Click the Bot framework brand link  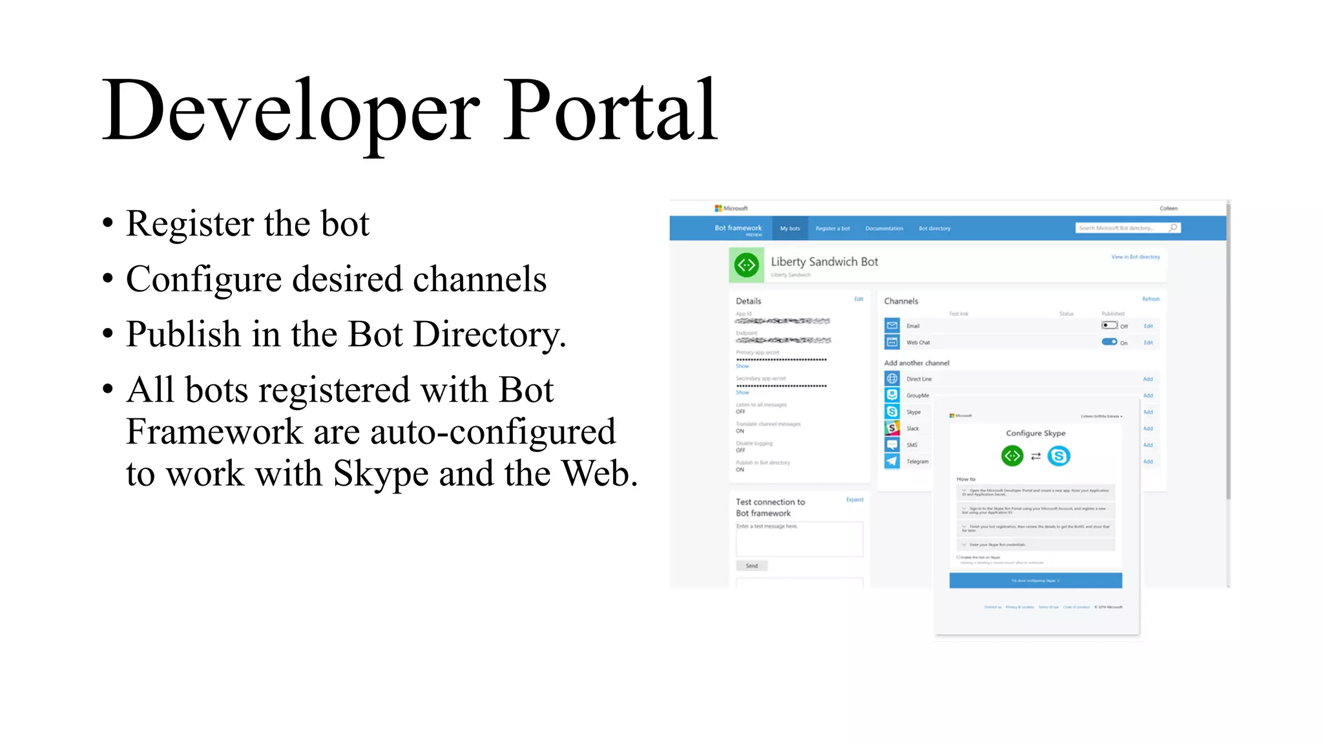tap(738, 228)
